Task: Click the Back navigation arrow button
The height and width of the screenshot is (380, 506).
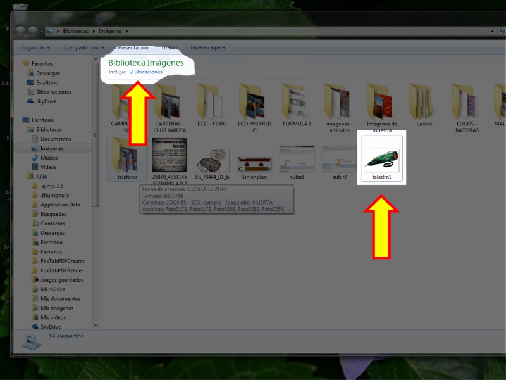Action: point(22,30)
